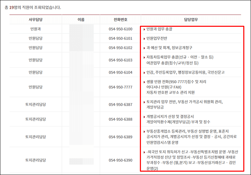The height and width of the screenshot is (175, 251).
Task: Click 토지관리담당 in the 054-950-6387 row
Action: point(35,104)
